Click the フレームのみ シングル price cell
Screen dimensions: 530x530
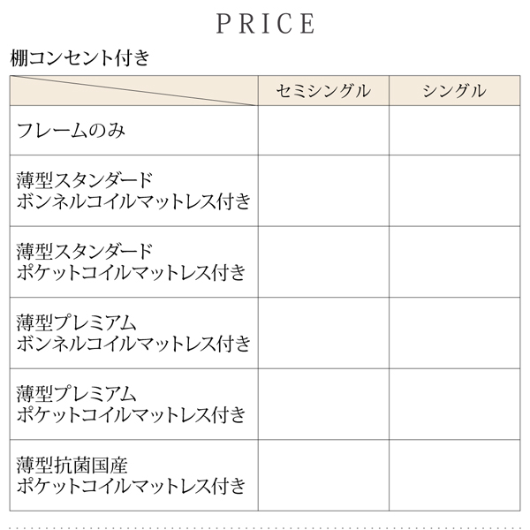[455, 131]
